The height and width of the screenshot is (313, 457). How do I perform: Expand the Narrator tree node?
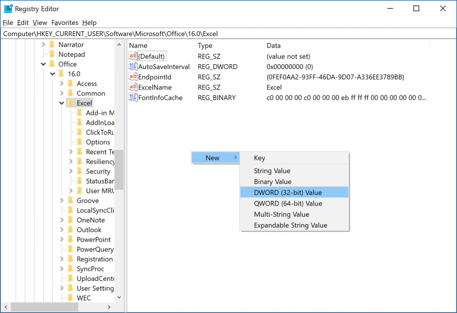tap(43, 44)
